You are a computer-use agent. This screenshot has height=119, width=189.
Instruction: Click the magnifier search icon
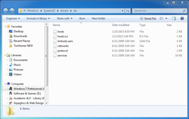pyautogui.click(x=184, y=11)
